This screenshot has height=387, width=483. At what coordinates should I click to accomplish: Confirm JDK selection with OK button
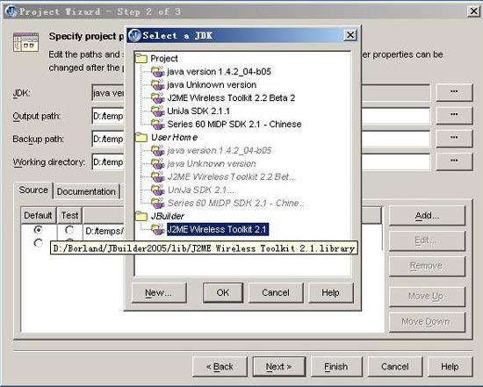pos(223,292)
